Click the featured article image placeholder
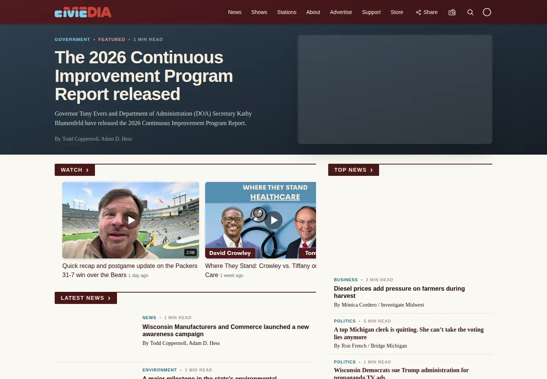This screenshot has width=547, height=379. pyautogui.click(x=395, y=89)
